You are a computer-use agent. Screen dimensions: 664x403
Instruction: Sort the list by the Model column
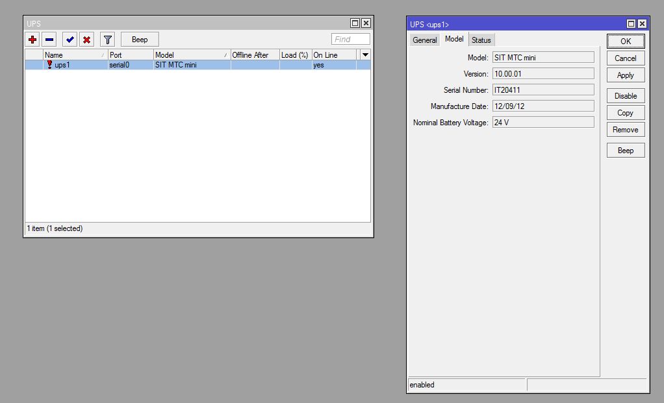(188, 55)
